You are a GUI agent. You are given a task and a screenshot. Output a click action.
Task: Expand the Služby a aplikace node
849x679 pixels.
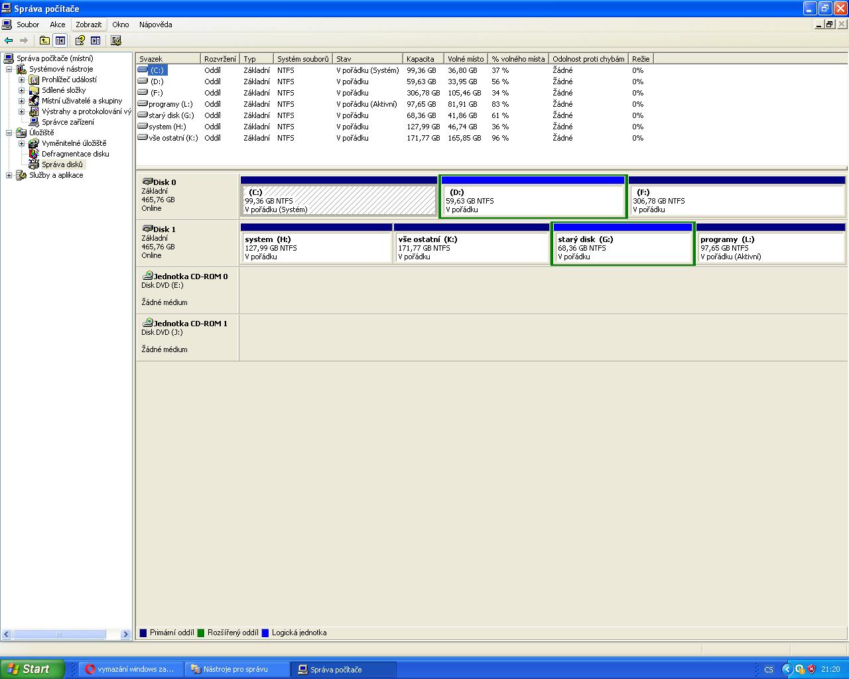pos(9,175)
